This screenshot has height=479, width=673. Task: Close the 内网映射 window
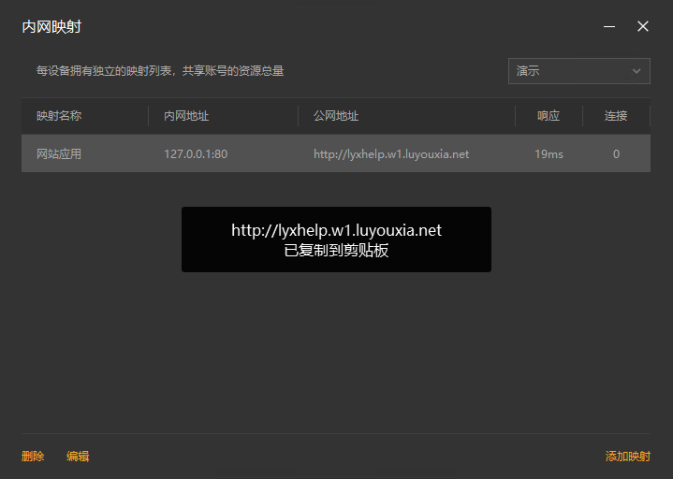point(643,26)
